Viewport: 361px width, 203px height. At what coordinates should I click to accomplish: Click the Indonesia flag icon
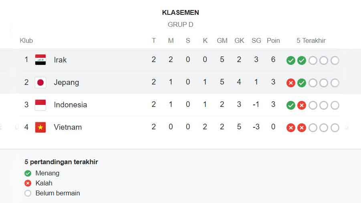tap(40, 105)
